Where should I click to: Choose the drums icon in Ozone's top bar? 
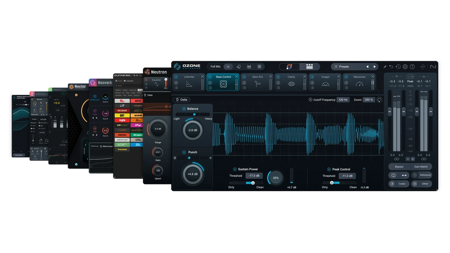click(x=249, y=67)
